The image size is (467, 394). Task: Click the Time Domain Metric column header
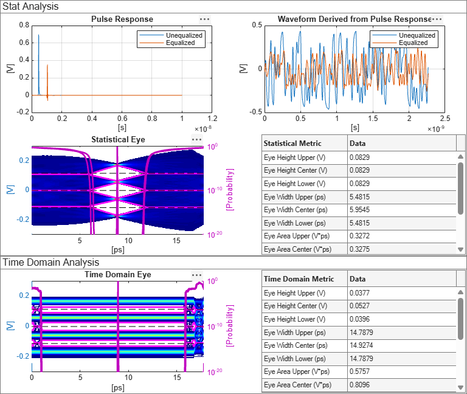[x=305, y=278]
